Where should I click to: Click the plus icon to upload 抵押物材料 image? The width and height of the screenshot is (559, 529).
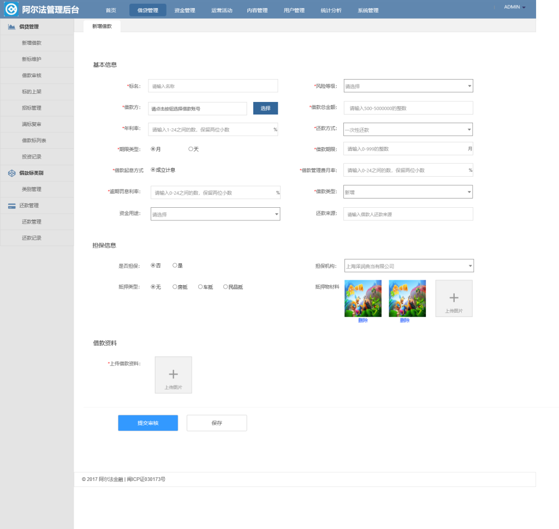(x=454, y=297)
